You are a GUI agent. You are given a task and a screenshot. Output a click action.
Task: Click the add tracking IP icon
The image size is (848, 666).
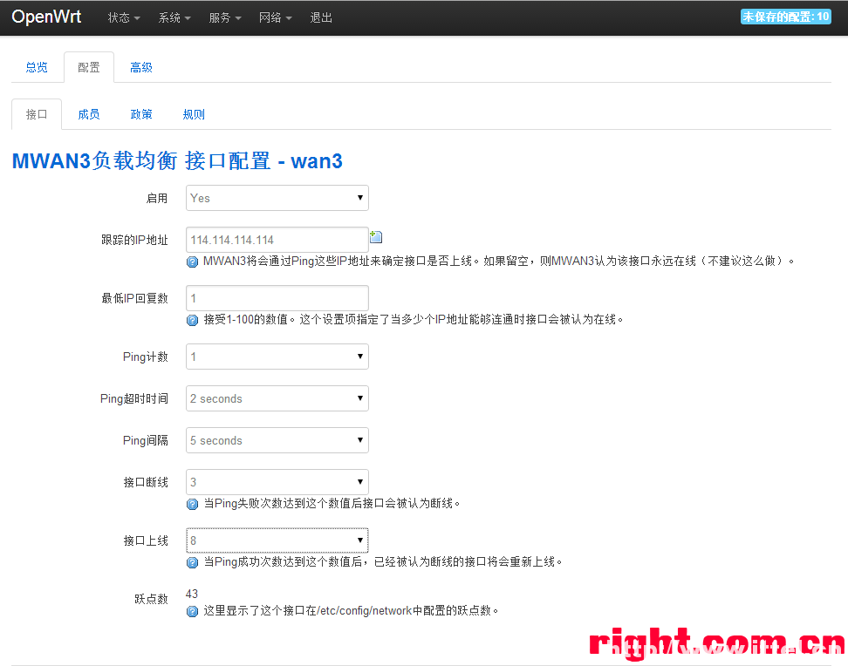376,237
